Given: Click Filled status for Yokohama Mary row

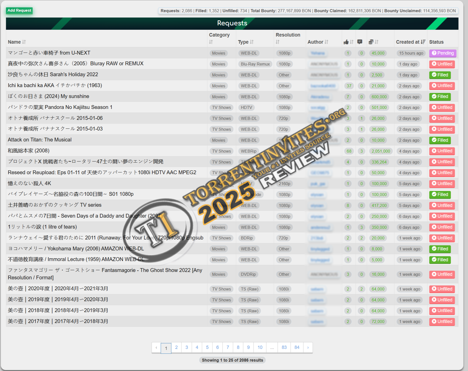Looking at the screenshot, I should 440,249.
